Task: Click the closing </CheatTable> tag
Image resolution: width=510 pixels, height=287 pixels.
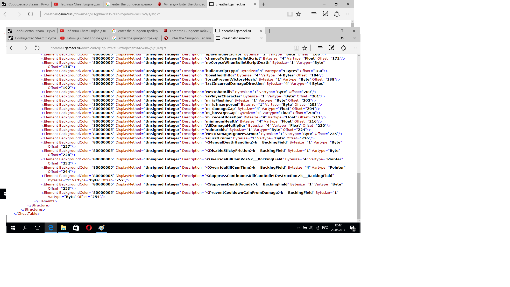Action: pos(27,214)
